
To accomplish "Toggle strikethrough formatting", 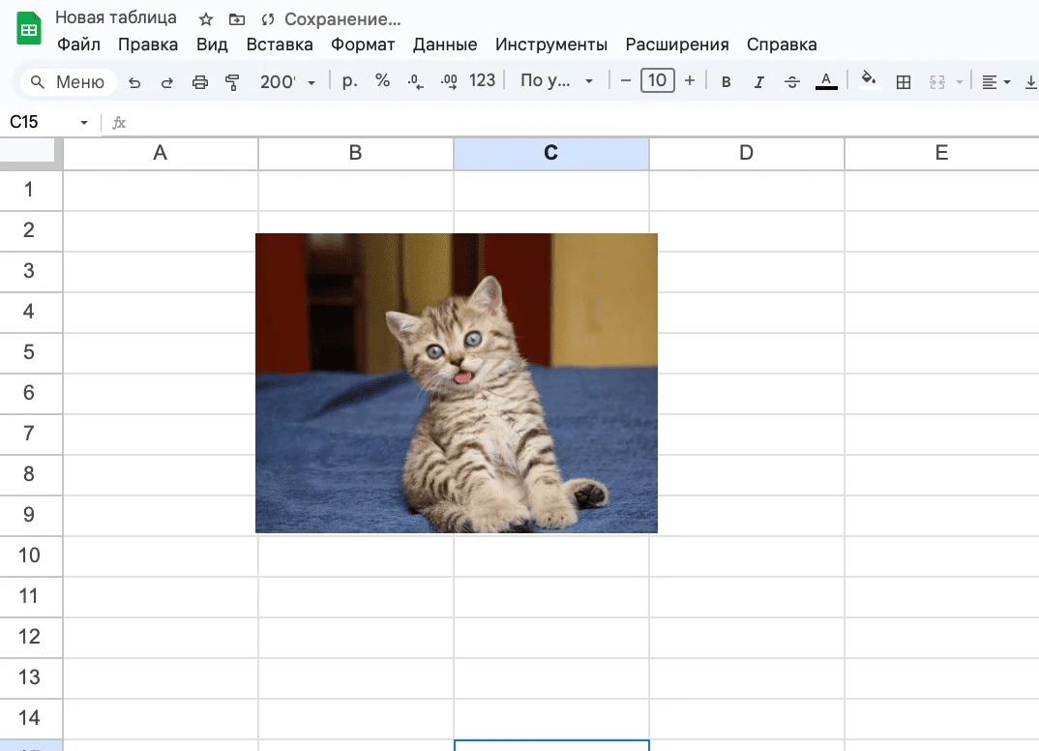I will click(792, 81).
